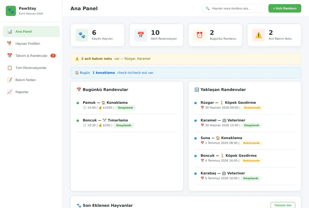Click the 2 acil bakım notu alert text
The width and height of the screenshot is (309, 208).
[97, 59]
